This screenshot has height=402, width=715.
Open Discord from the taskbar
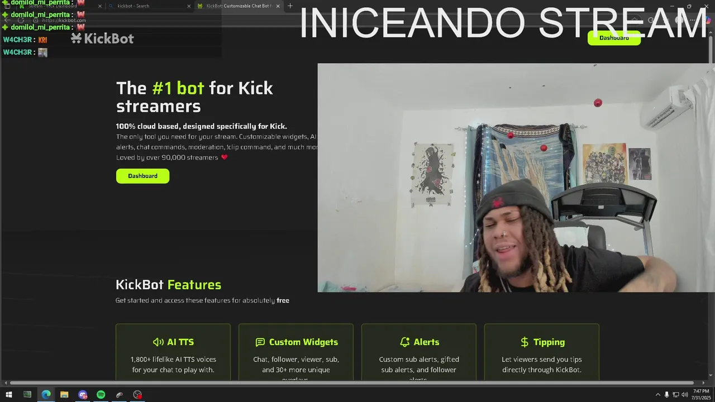83,395
